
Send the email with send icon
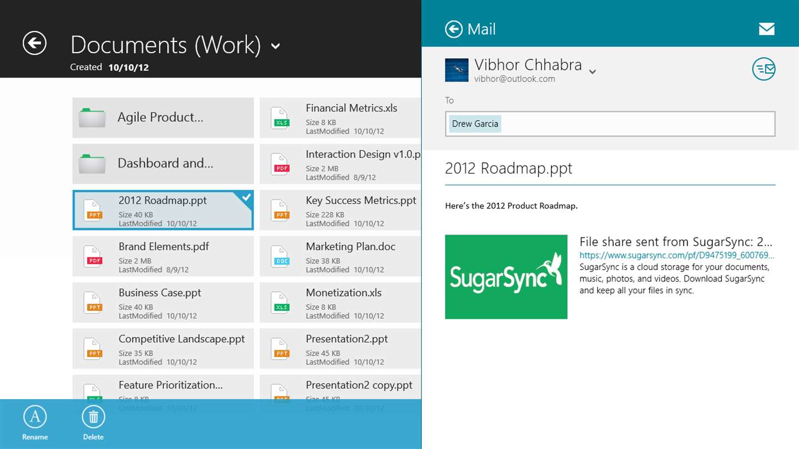pos(763,69)
